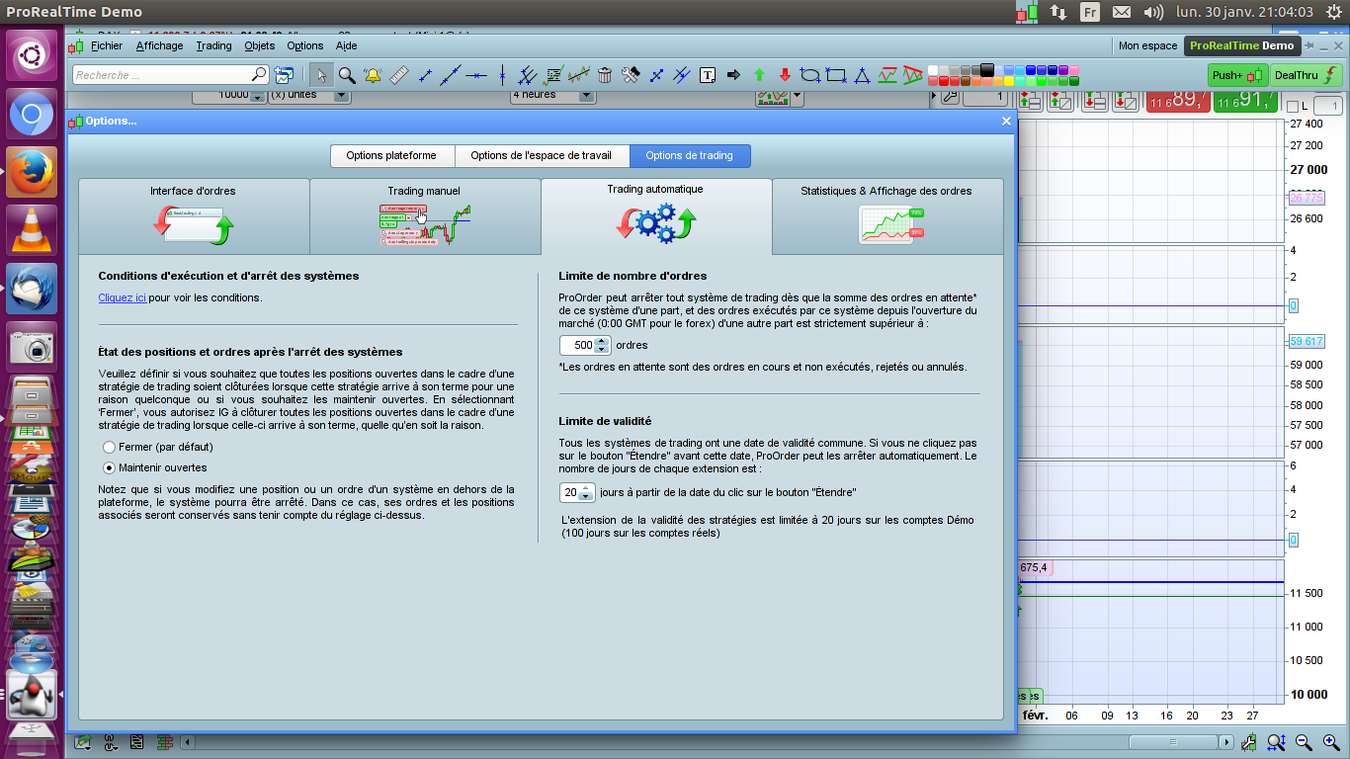Switch to the 'Interface d'ordres' tab
1350x759 pixels.
pos(194,216)
